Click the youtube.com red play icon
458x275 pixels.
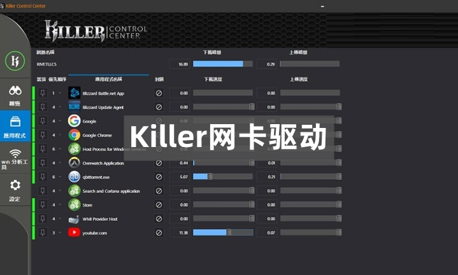coord(75,233)
